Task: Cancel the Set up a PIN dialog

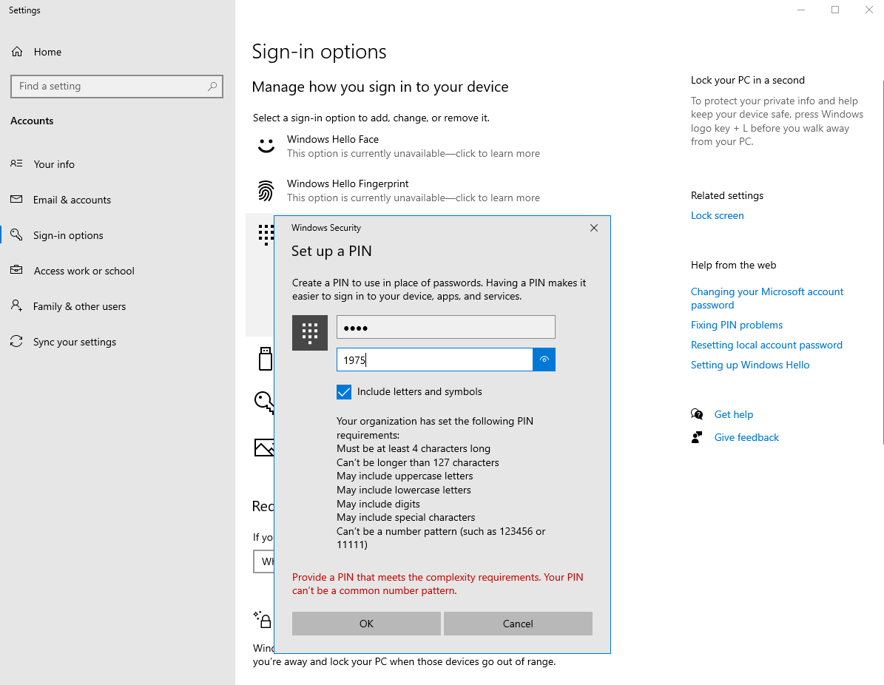Action: (517, 623)
